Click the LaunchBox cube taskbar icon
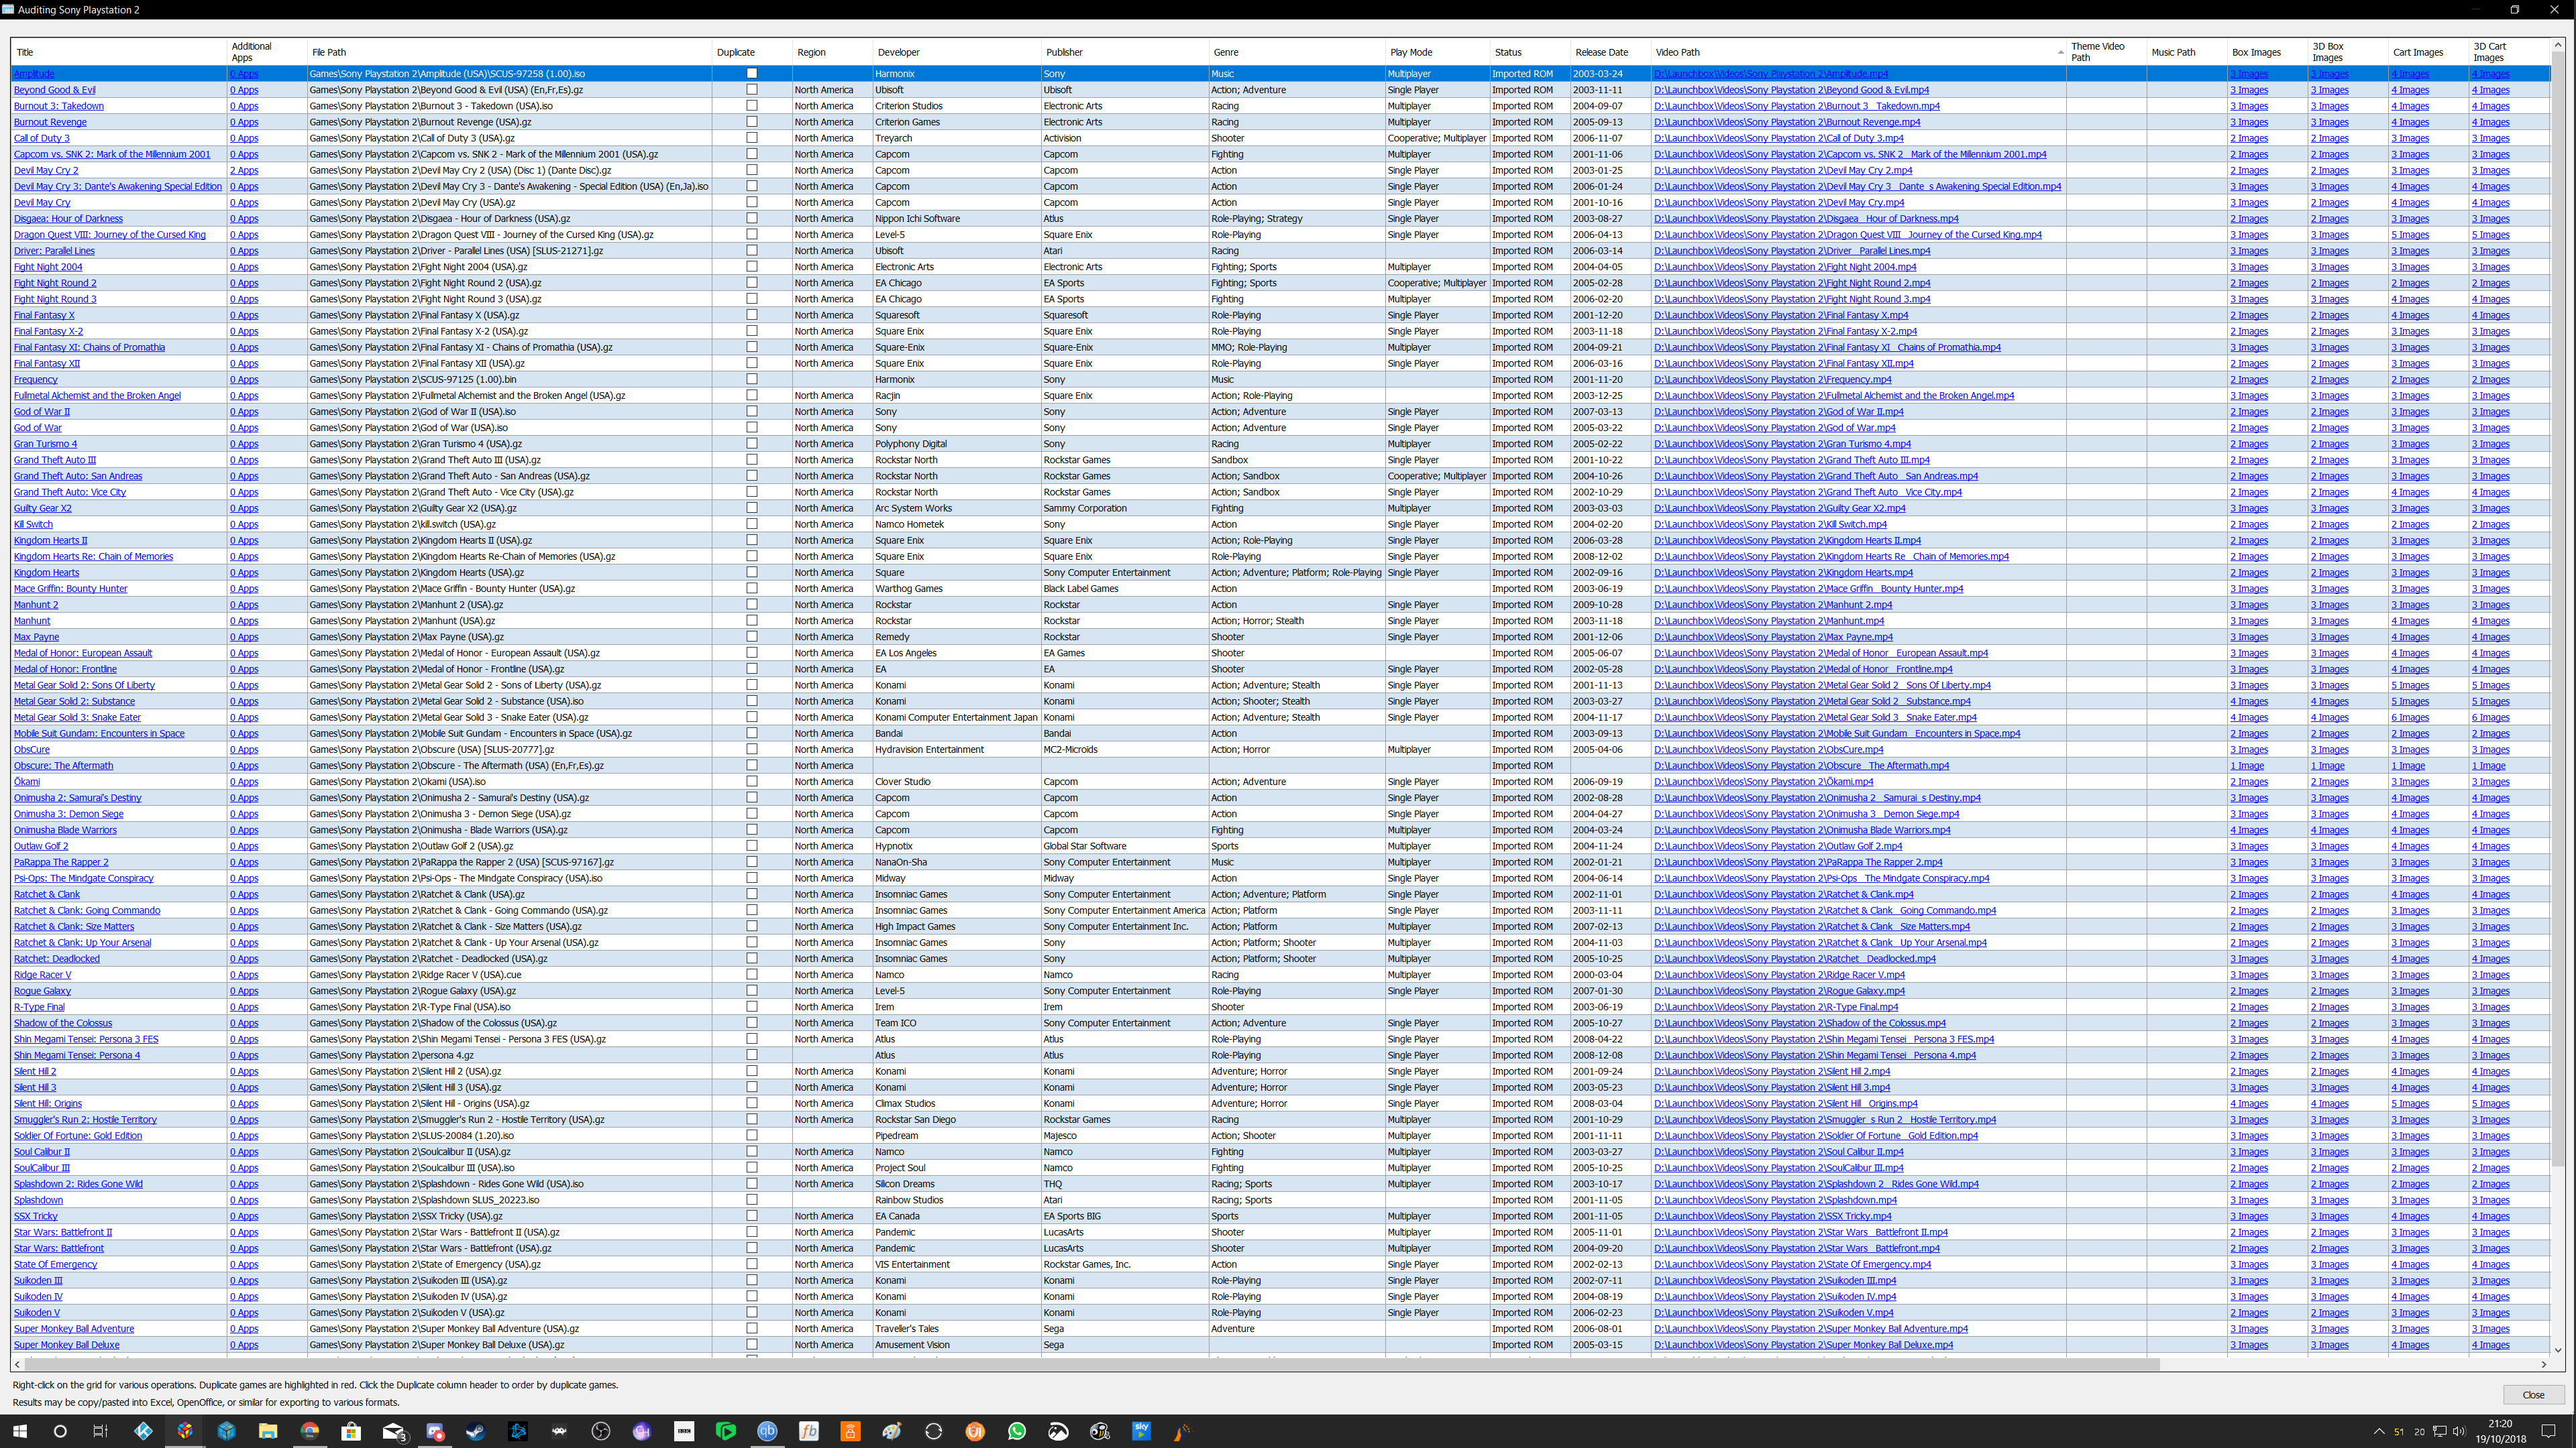2576x1448 pixels. [x=185, y=1431]
